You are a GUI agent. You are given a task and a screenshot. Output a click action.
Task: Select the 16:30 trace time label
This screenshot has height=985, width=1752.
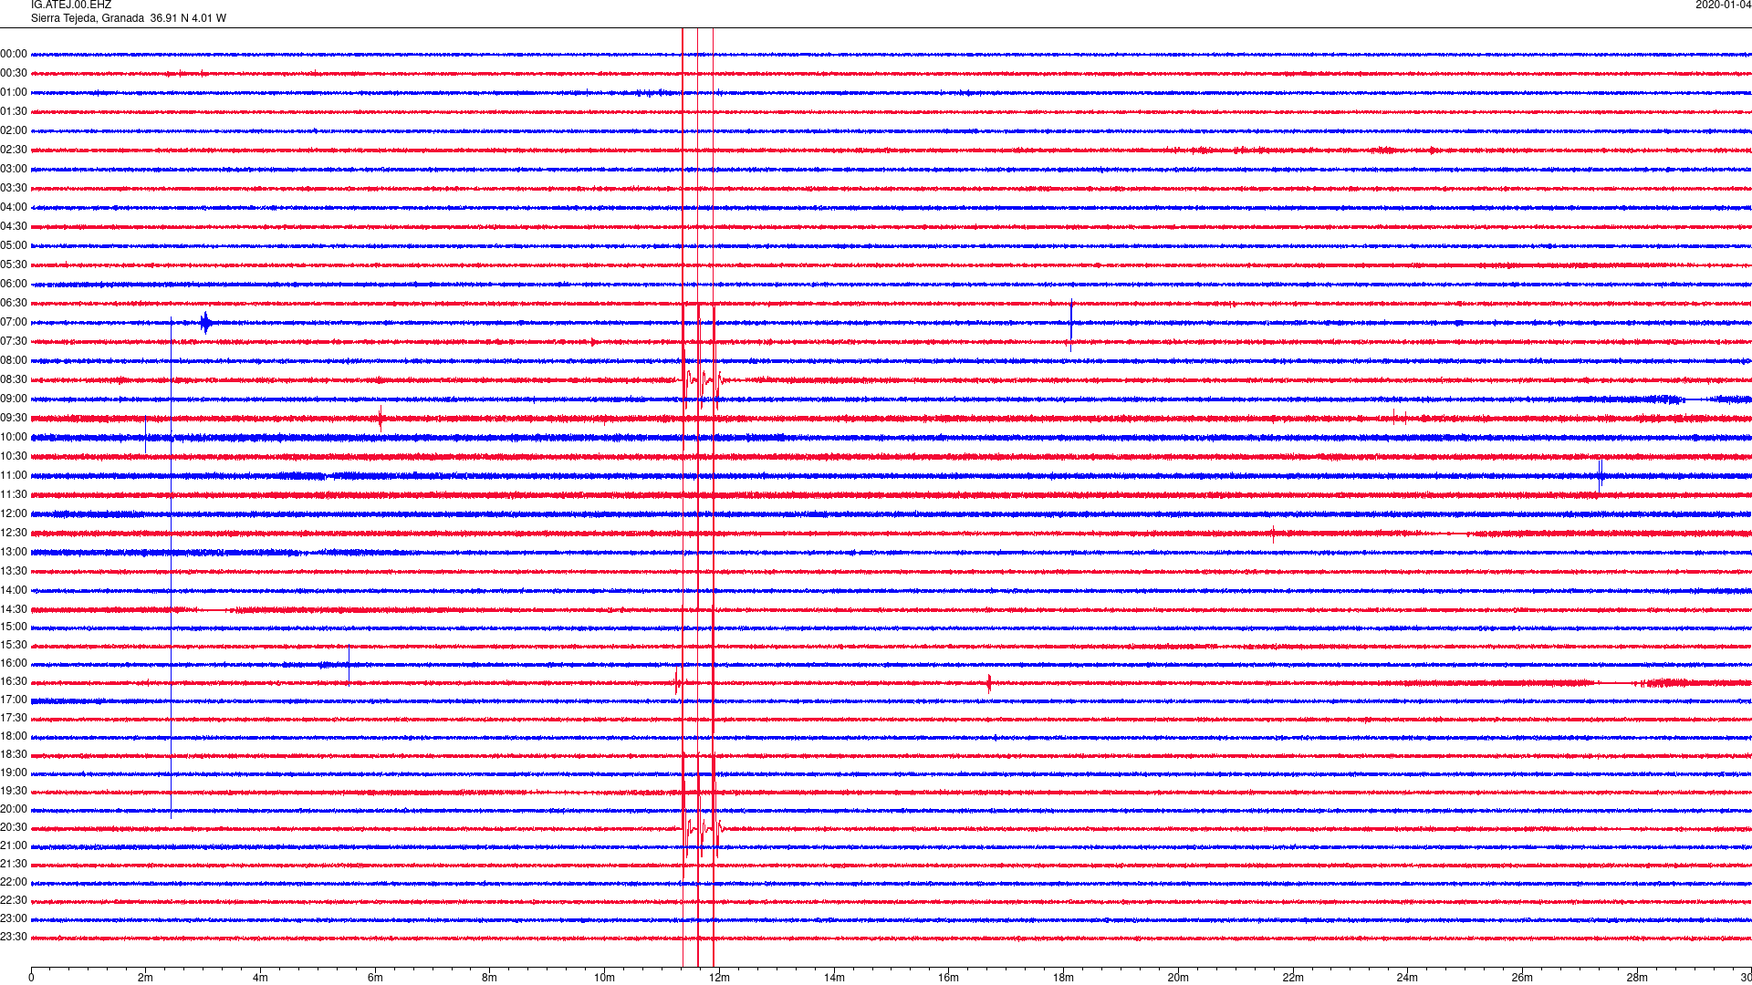tap(14, 681)
